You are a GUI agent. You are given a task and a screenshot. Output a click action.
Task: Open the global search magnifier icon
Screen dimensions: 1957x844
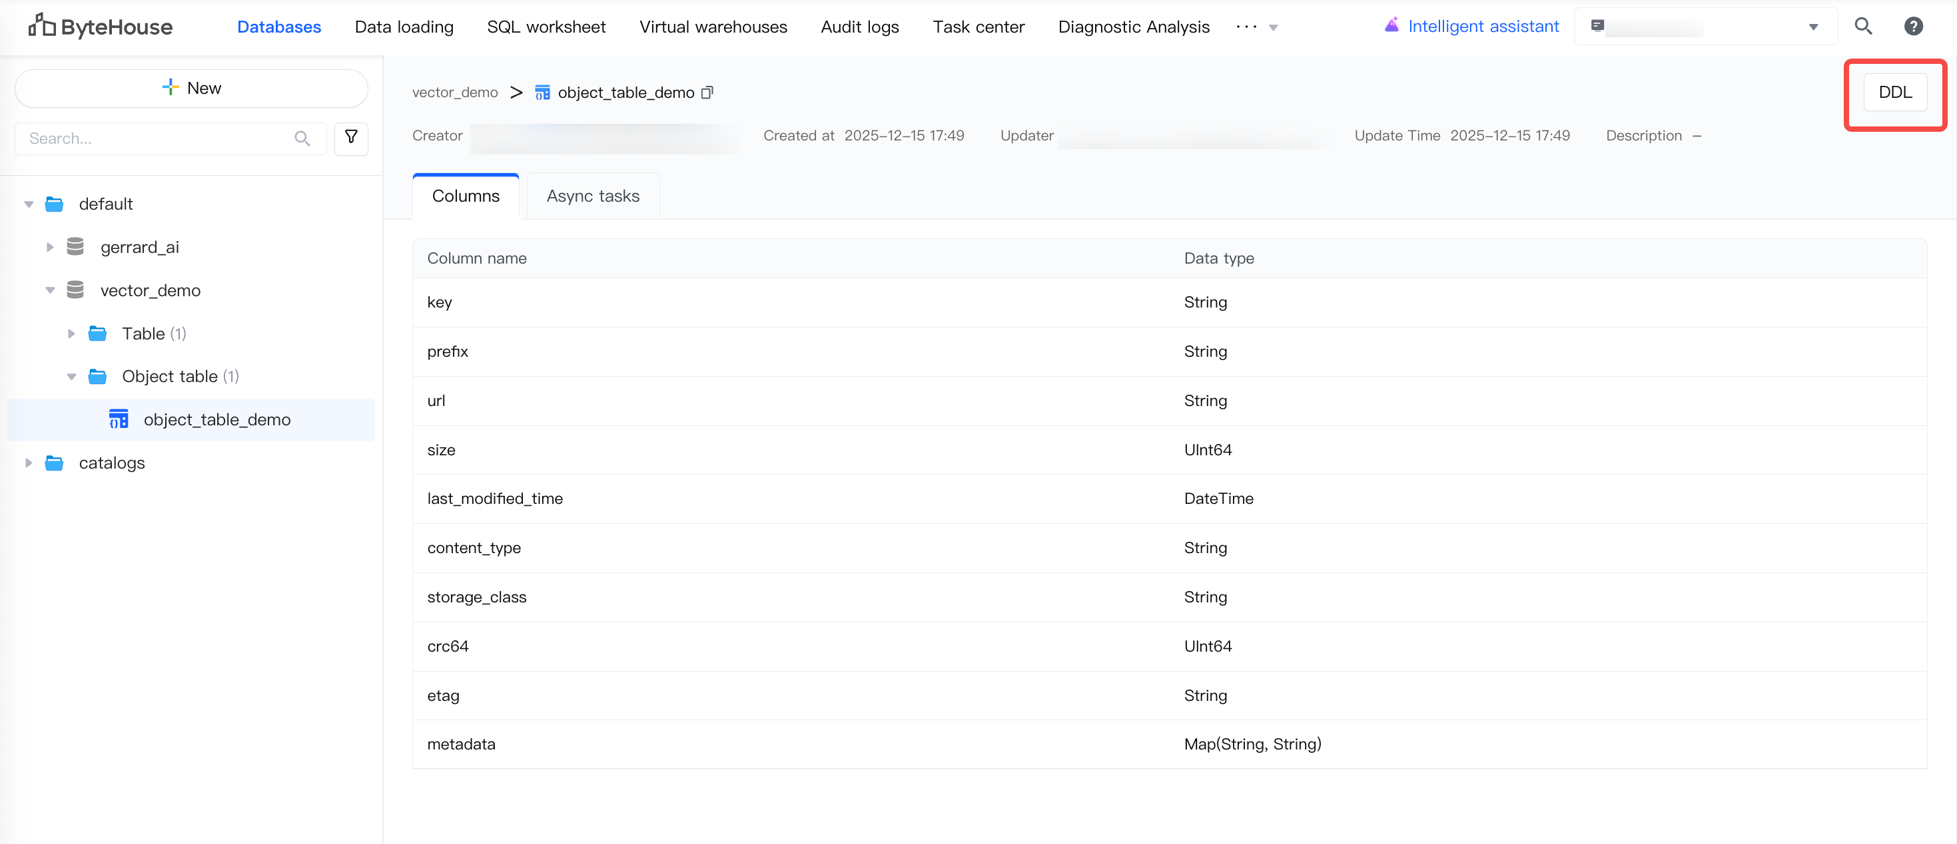point(1863,27)
